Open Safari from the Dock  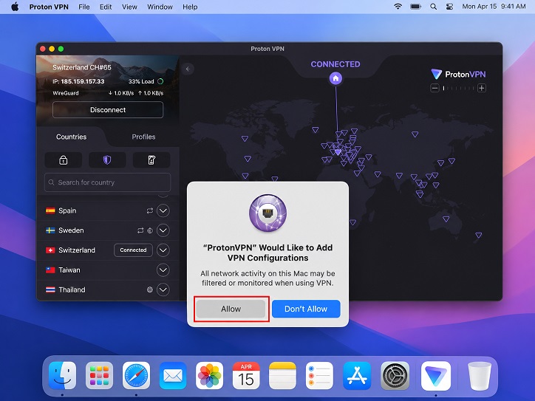click(x=136, y=375)
